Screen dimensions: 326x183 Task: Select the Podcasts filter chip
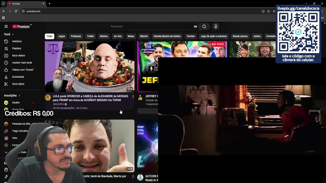pyautogui.click(x=76, y=36)
